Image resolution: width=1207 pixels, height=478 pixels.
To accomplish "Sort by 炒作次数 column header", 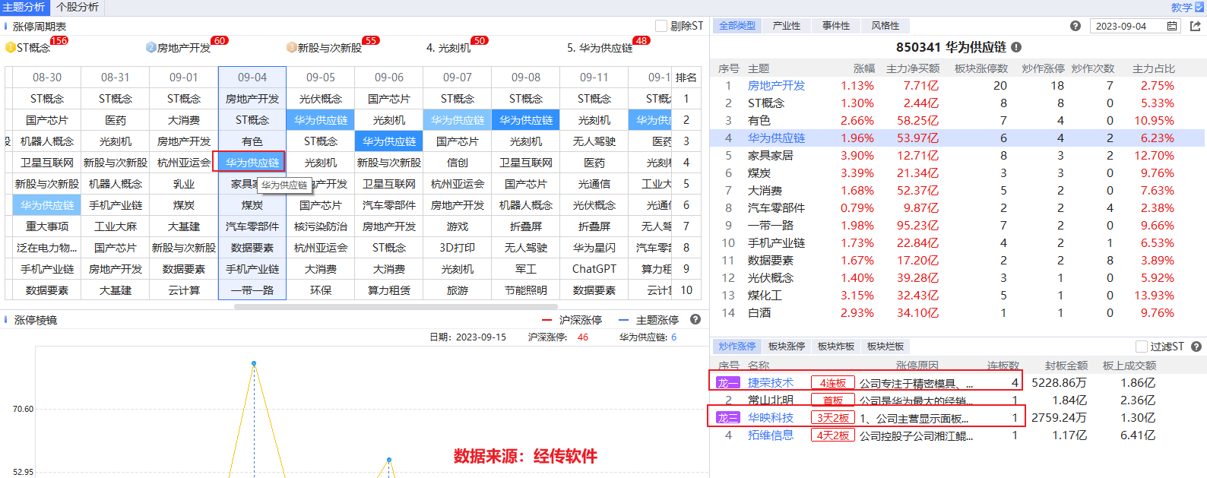I will point(1092,68).
